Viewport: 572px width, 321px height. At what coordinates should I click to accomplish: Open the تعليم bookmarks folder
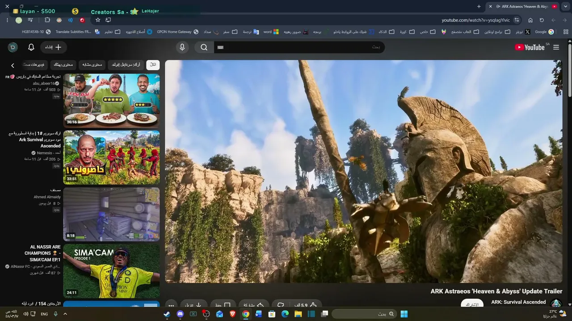click(x=113, y=32)
